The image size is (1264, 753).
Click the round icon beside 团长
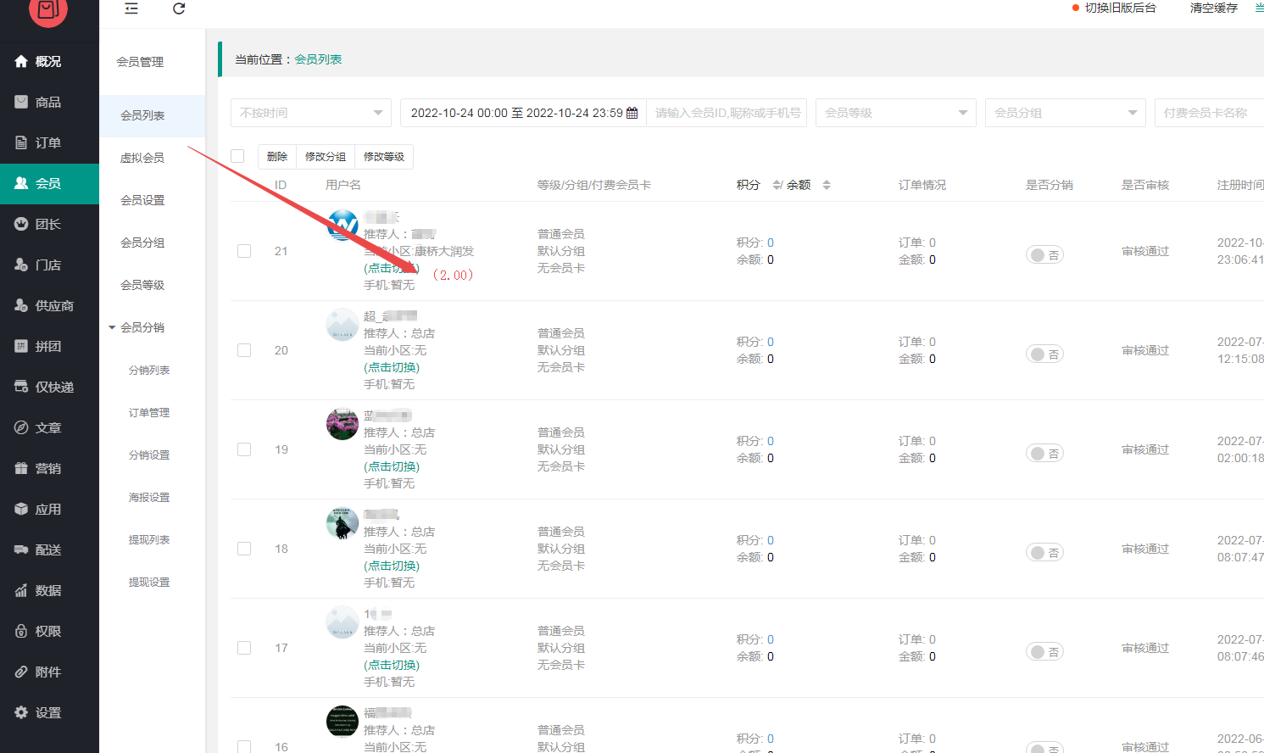point(21,224)
